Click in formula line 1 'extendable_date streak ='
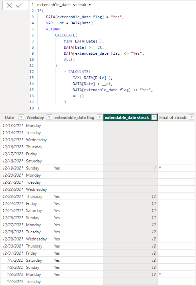The image size is (196, 286). [x=64, y=5]
